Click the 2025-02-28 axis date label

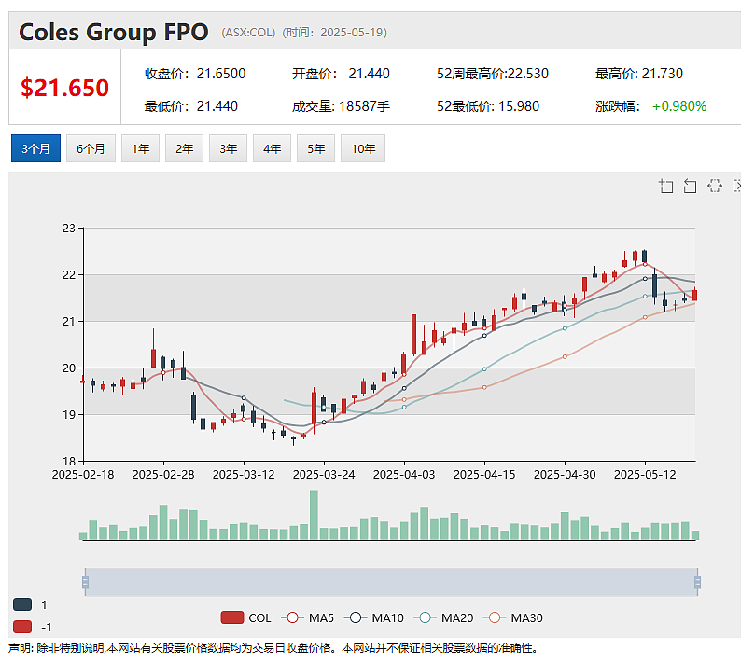click(x=163, y=475)
